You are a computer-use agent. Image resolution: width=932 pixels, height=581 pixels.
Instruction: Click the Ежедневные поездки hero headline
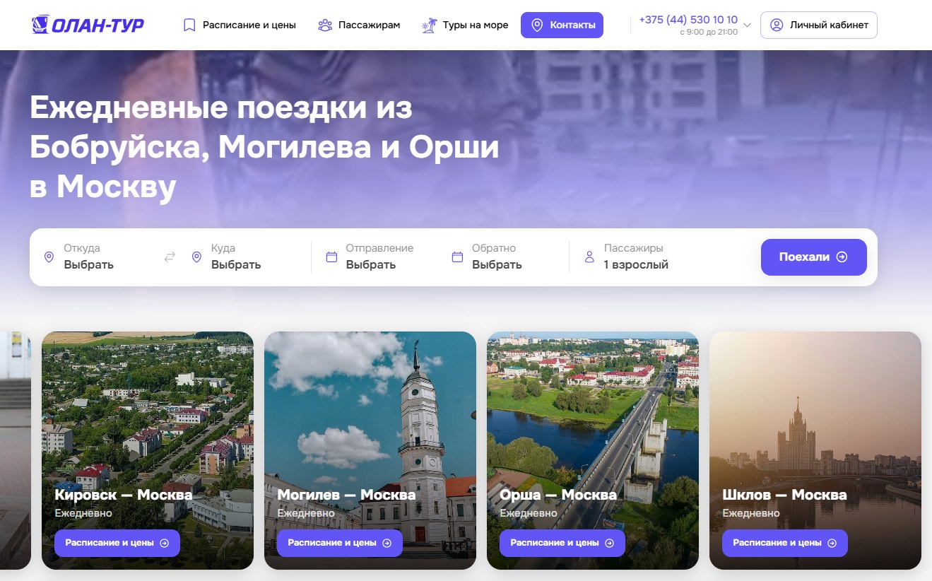coord(264,148)
